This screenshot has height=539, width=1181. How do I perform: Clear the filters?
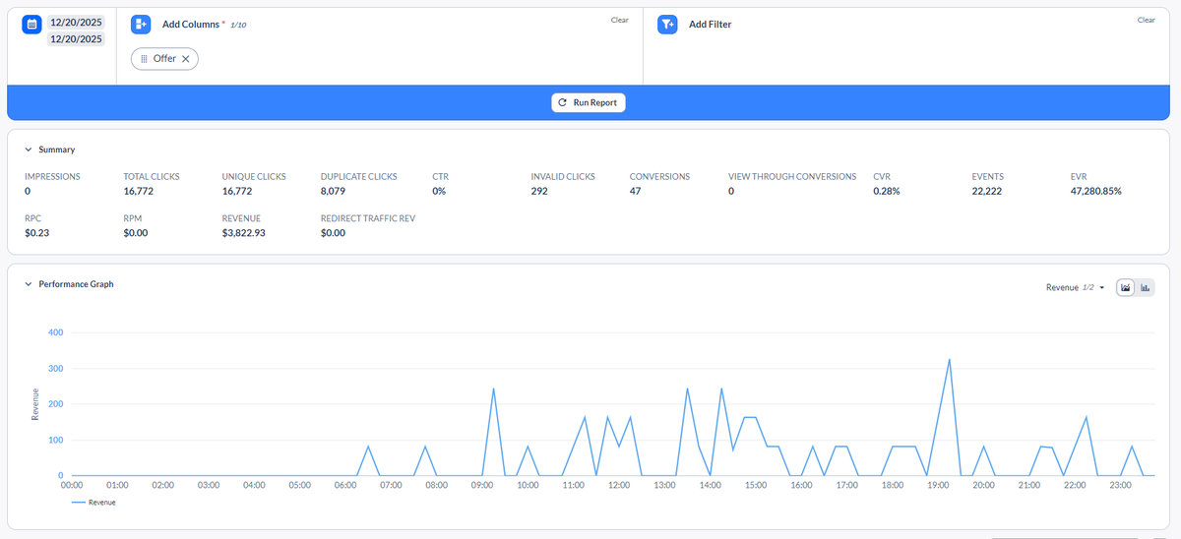[x=1146, y=20]
